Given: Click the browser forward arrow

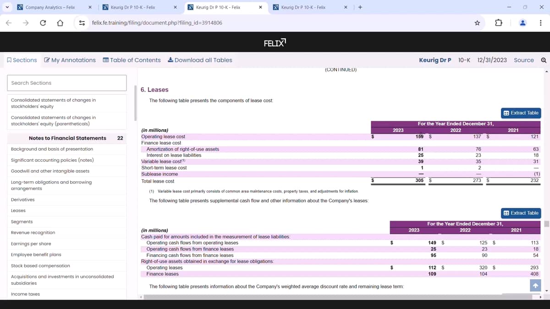Looking at the screenshot, I should 25,23.
